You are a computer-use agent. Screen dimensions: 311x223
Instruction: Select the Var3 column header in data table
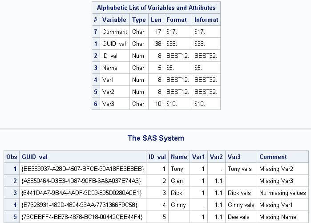tap(234, 157)
